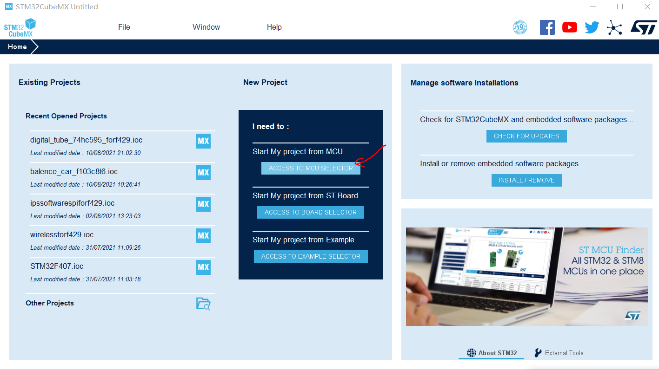Open the ST Facebook page icon

[547, 27]
